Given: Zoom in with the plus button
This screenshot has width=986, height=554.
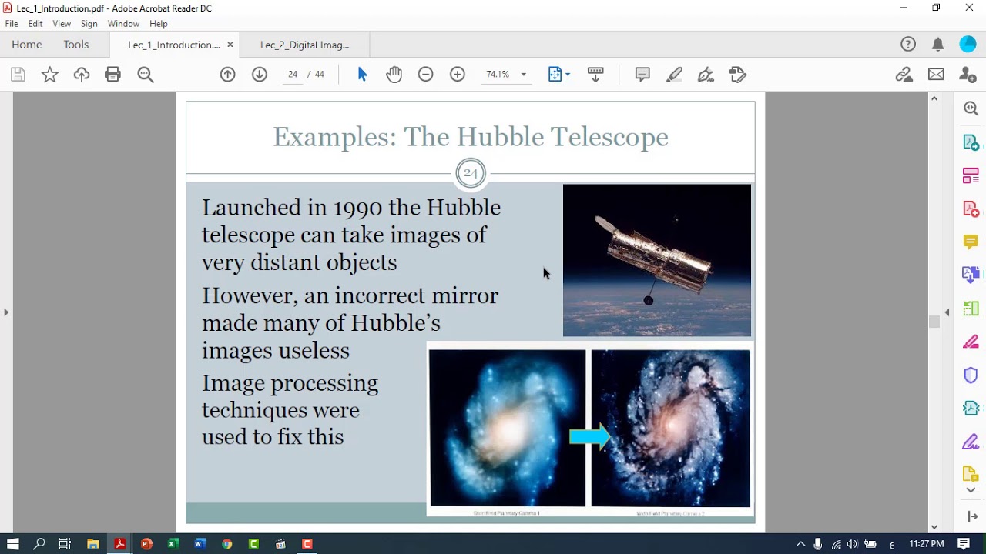Looking at the screenshot, I should [458, 75].
